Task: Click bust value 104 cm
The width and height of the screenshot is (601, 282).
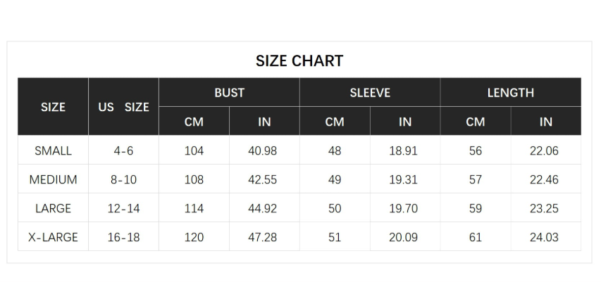Action: coord(194,150)
